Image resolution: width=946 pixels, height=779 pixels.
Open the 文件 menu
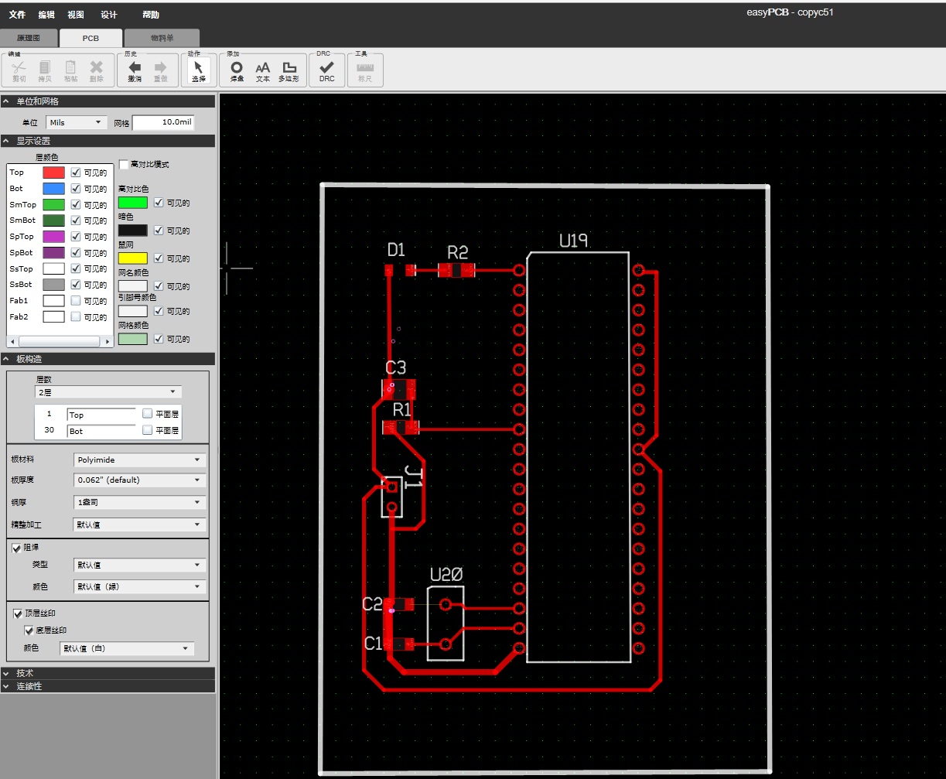point(17,15)
